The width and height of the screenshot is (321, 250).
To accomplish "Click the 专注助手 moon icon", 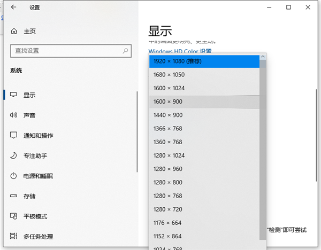I will click(x=13, y=156).
